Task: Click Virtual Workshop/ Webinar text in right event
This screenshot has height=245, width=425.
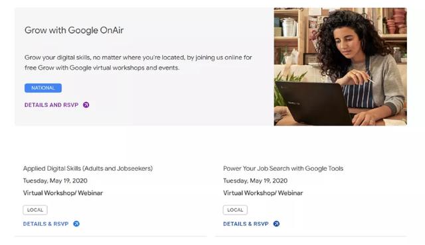Action: [x=263, y=193]
